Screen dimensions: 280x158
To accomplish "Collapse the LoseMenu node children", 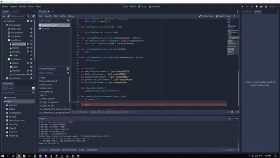I will 7,40.
